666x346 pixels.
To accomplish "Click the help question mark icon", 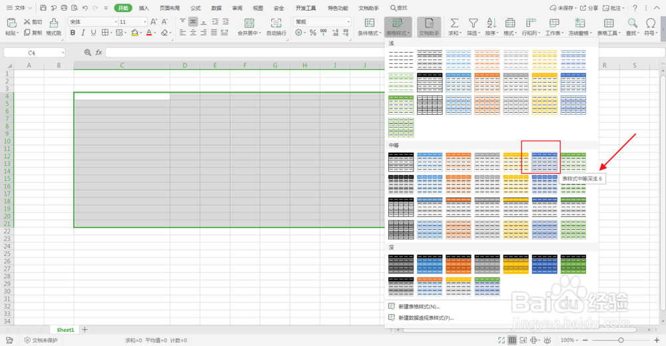I will 635,7.
